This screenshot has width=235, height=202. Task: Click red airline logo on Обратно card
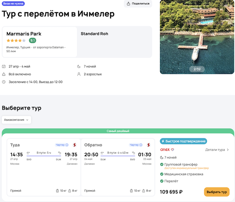coord(148,145)
